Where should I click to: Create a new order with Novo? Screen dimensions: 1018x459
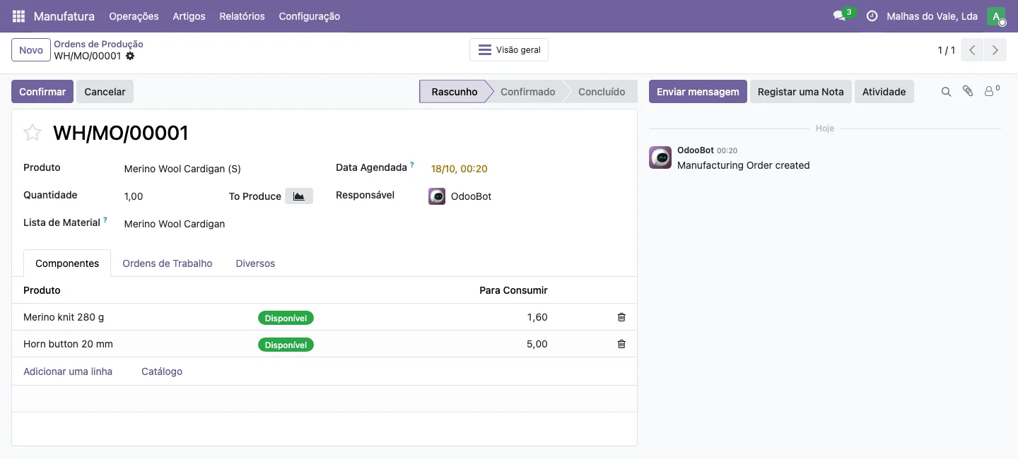(x=31, y=50)
